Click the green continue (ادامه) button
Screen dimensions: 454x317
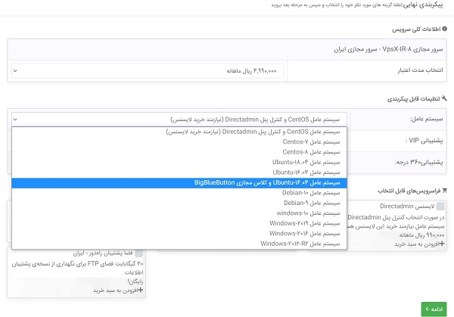coord(434,309)
